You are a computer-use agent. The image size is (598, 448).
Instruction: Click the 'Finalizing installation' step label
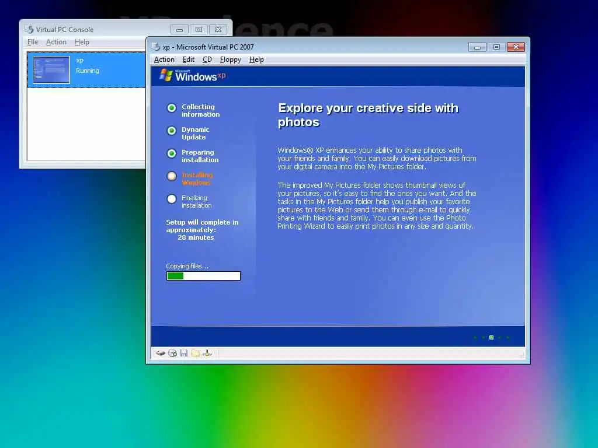(x=196, y=201)
